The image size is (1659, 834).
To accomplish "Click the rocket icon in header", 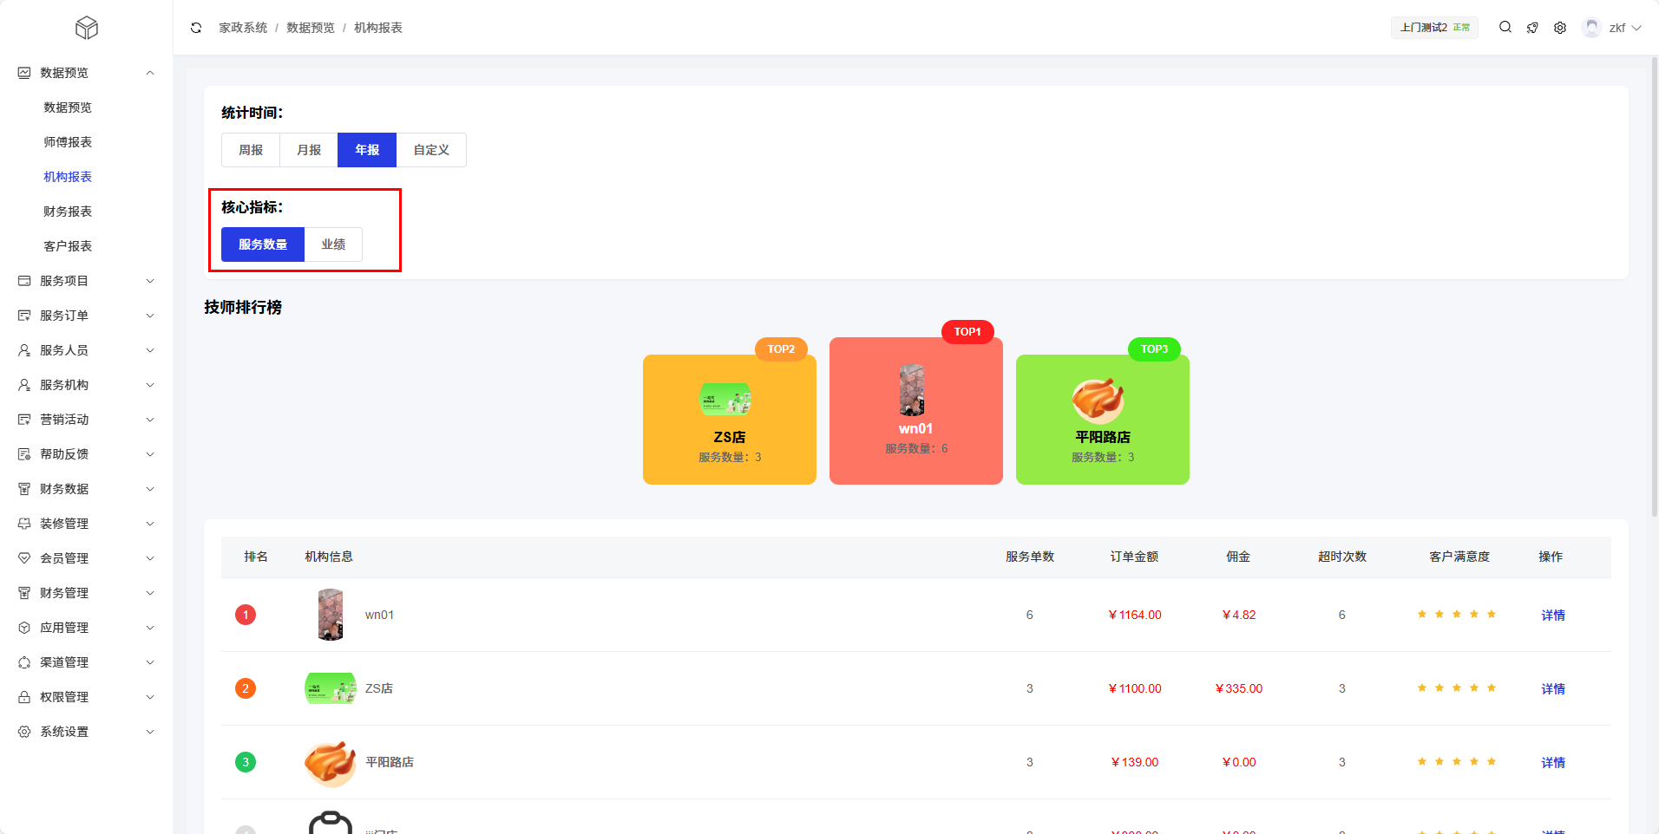I will click(x=1532, y=28).
